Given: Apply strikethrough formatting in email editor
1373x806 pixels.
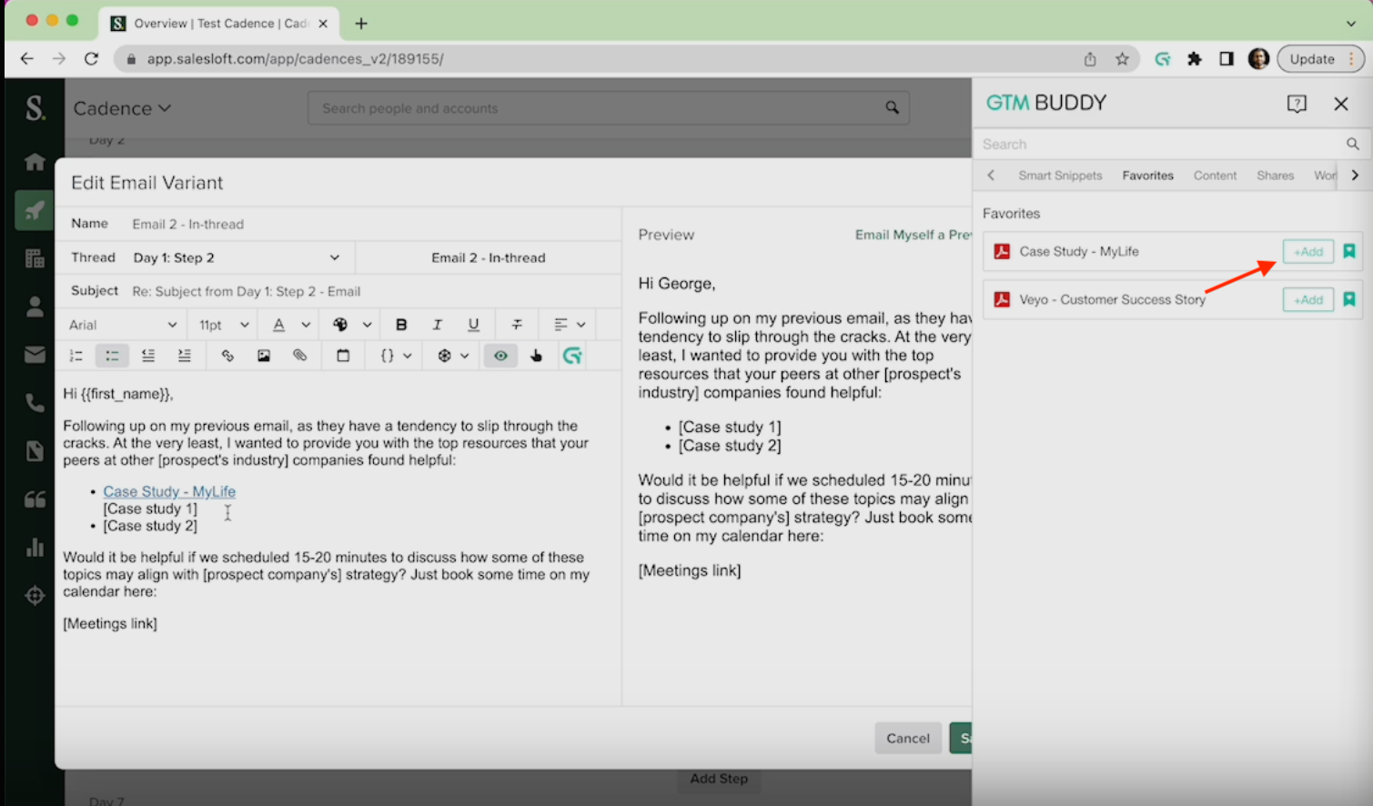Looking at the screenshot, I should [x=517, y=325].
